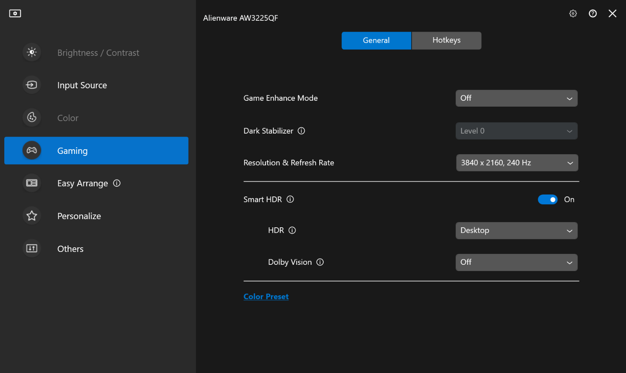Screen dimensions: 626x373
Task: Click the Personalize star icon
Action: coord(32,216)
